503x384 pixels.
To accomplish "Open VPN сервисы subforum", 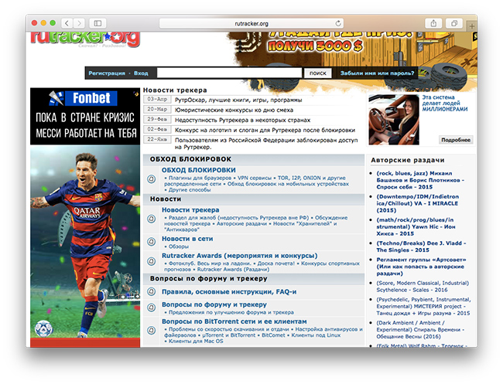I will tap(255, 178).
